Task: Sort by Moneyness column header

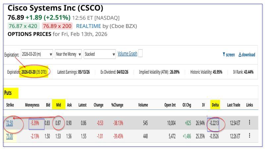Action: 33,105
